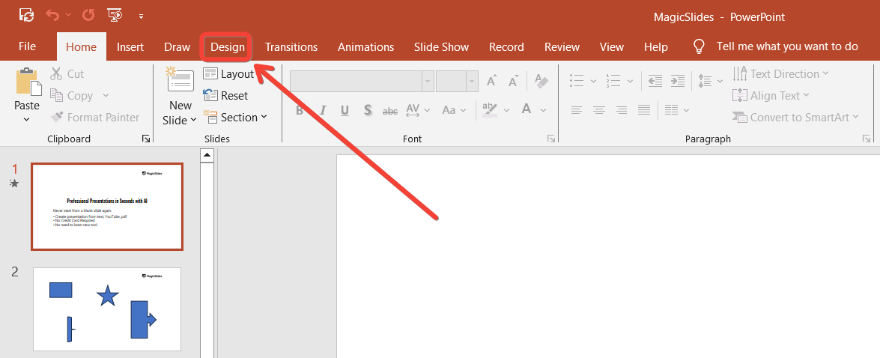The width and height of the screenshot is (880, 358).
Task: Open the Help tab
Action: 655,47
